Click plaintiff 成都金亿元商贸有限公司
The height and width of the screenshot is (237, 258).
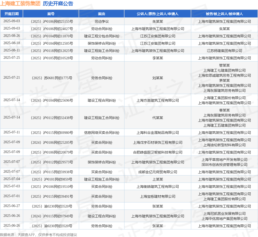pyautogui.click(x=158, y=172)
